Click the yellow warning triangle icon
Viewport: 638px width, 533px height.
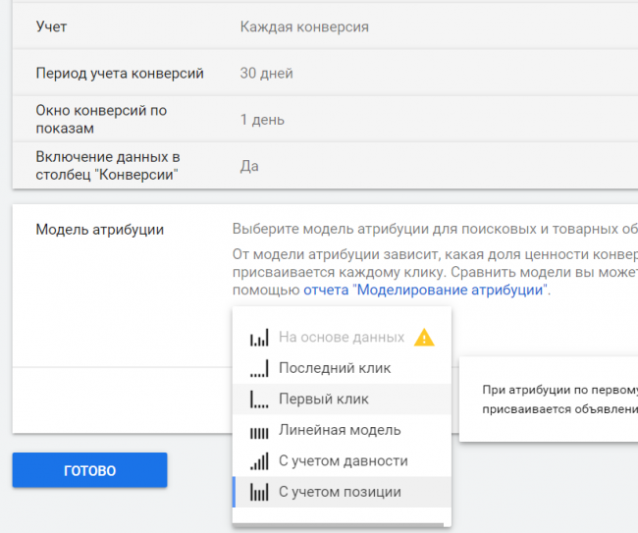[x=424, y=338]
